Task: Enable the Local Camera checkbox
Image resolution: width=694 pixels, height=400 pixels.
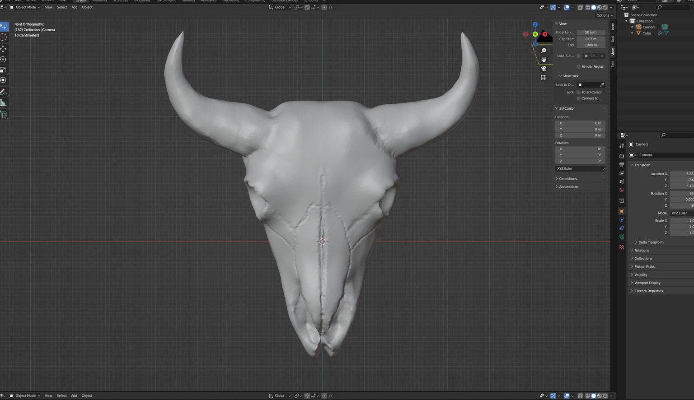Action: point(579,56)
